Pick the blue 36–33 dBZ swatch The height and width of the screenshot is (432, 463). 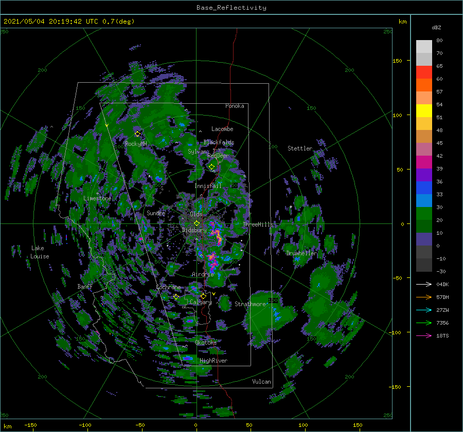click(x=424, y=188)
